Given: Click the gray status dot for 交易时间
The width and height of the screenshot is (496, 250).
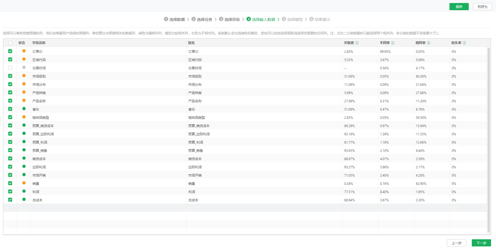Looking at the screenshot, I should pyautogui.click(x=24, y=68).
